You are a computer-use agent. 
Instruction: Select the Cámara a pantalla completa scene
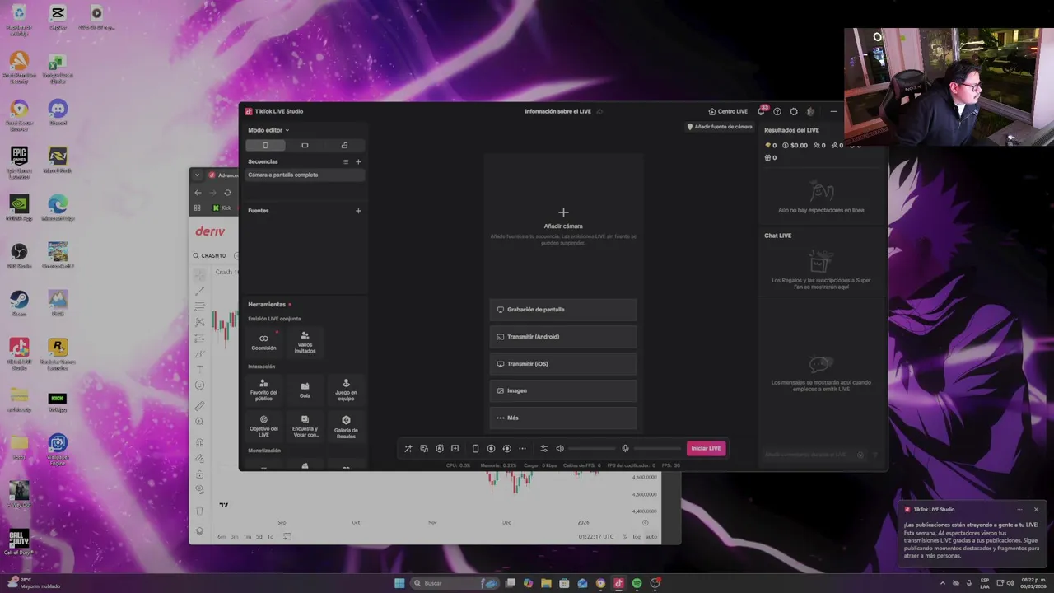305,175
